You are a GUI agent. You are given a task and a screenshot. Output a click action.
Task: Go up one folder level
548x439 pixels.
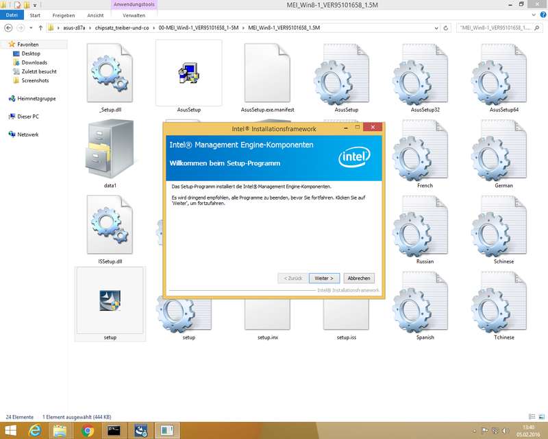coord(40,27)
